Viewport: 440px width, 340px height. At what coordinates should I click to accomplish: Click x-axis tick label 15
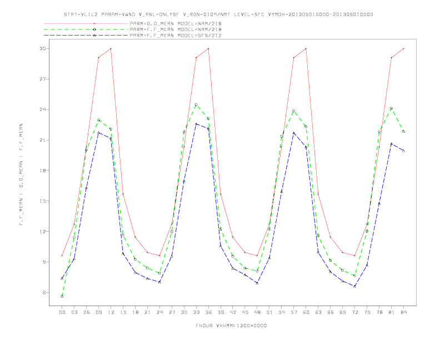click(123, 312)
